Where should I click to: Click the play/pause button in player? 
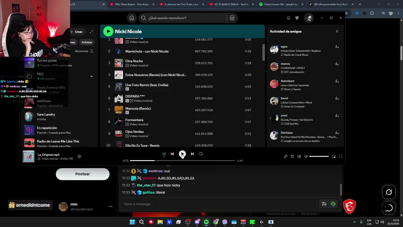pyautogui.click(x=182, y=154)
